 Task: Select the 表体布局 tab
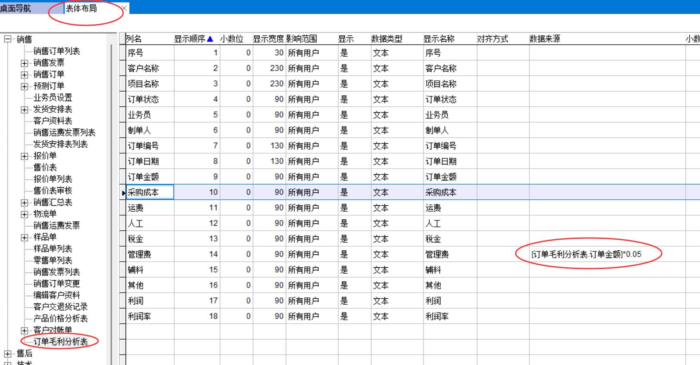pos(81,8)
